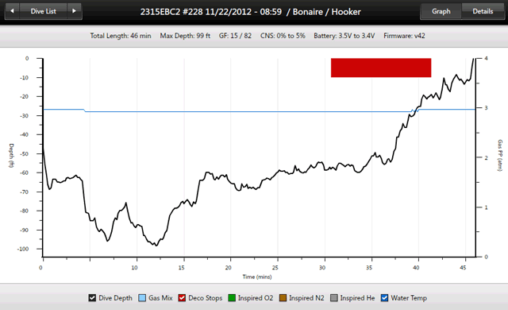Go to the previous dive with left arrow
The height and width of the screenshot is (310, 508).
point(13,11)
